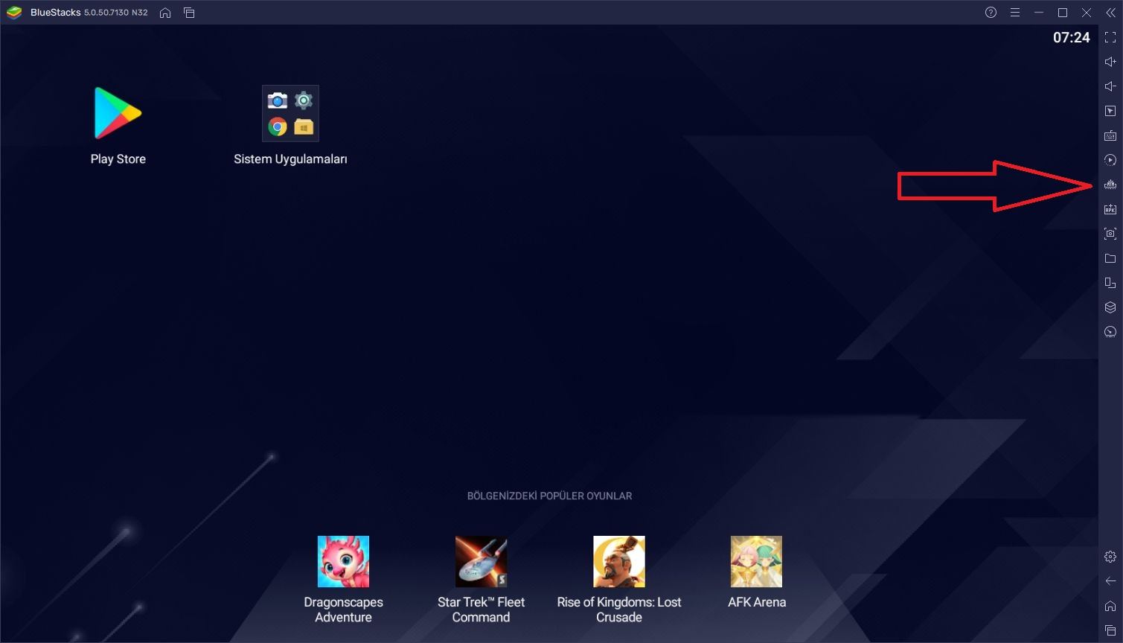
Task: Take a screenshot with the camera icon
Action: tap(1110, 234)
